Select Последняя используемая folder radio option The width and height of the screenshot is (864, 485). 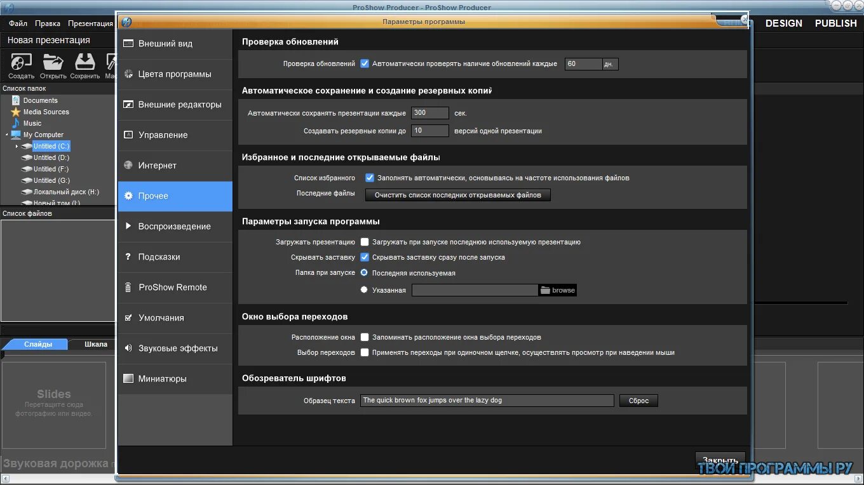364,272
